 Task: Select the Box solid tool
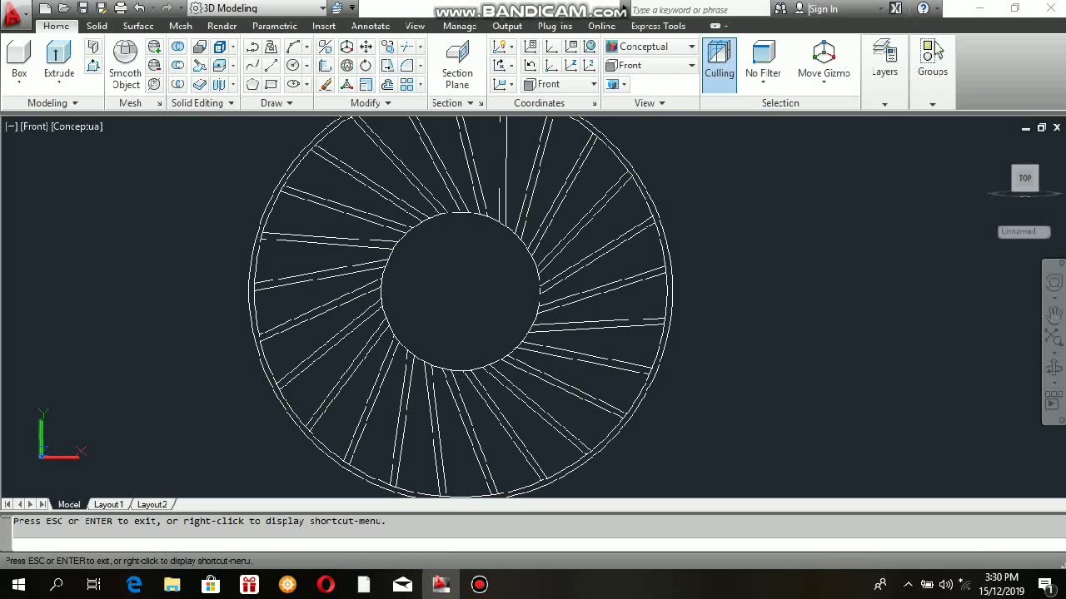coord(19,60)
